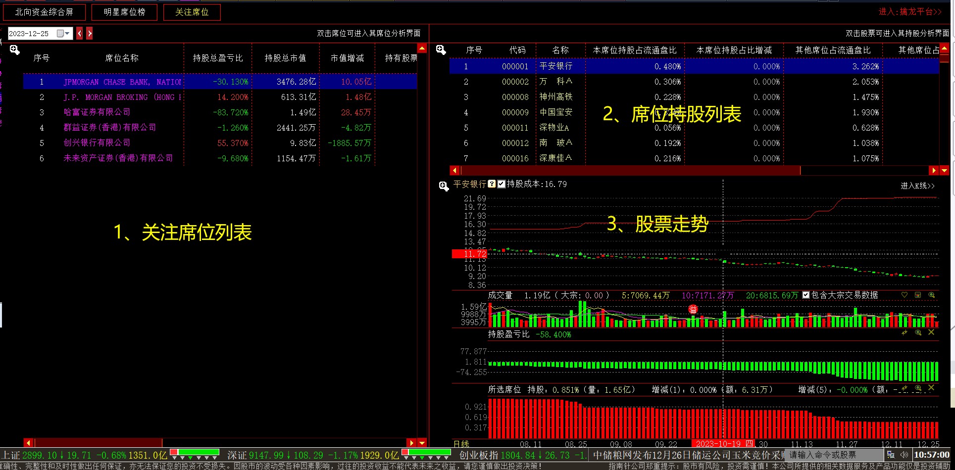Click the network connection icon in status bar
The width and height of the screenshot is (955, 470).
[891, 455]
